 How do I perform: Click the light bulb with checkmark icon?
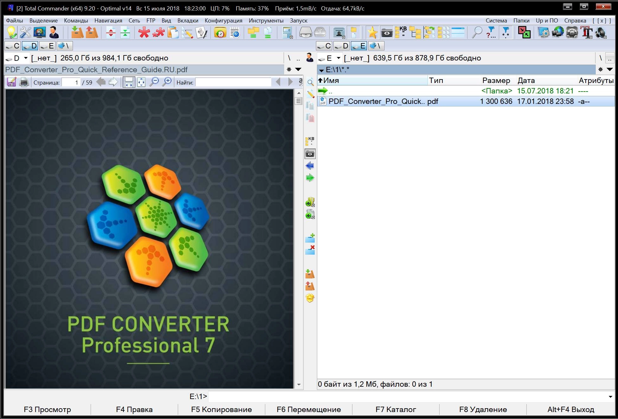point(12,33)
